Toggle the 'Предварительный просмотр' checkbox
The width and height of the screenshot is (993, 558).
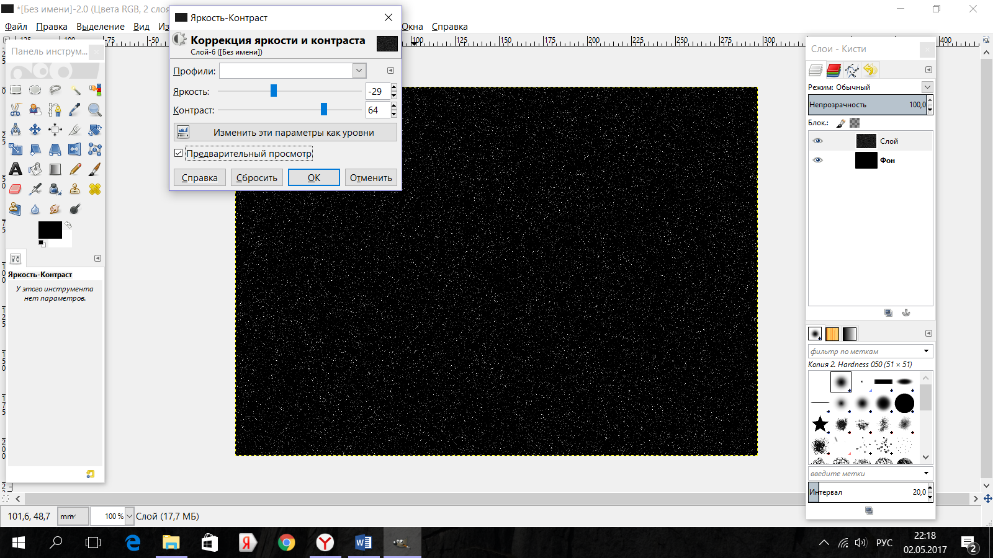tap(179, 153)
